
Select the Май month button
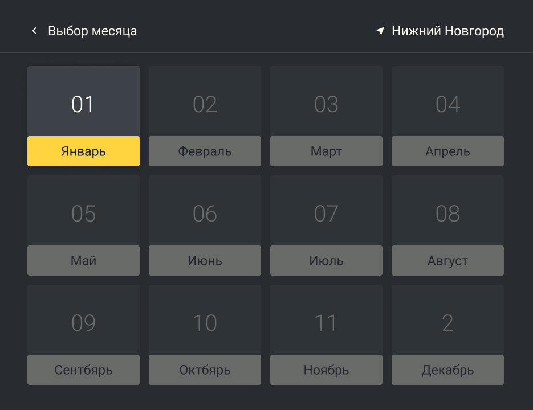click(x=83, y=261)
